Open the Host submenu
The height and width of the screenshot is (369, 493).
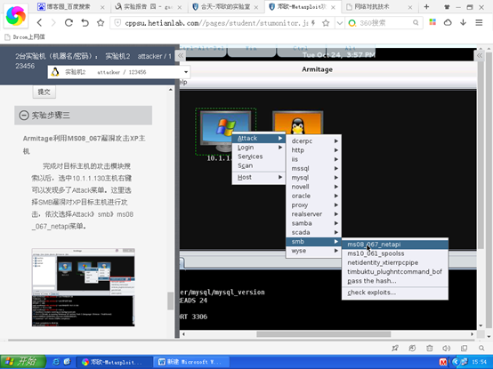[258, 178]
